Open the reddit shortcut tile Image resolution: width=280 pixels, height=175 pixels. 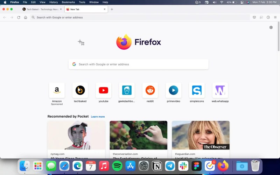(x=150, y=90)
